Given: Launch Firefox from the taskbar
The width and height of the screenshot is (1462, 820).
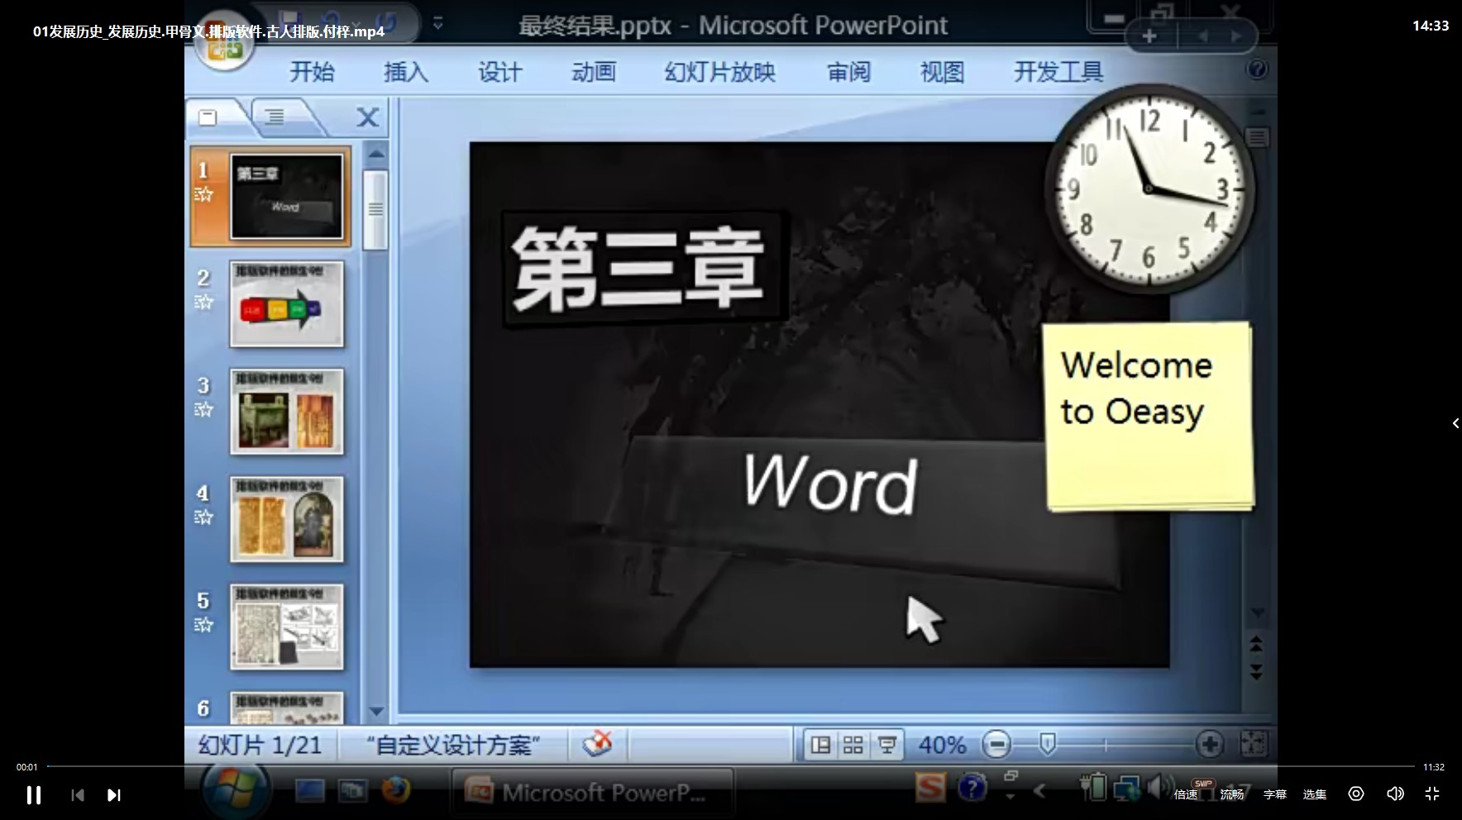Looking at the screenshot, I should pyautogui.click(x=396, y=790).
